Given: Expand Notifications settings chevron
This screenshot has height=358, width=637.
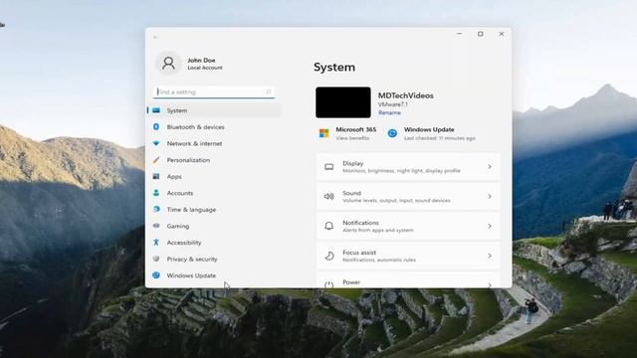Looking at the screenshot, I should [x=490, y=226].
